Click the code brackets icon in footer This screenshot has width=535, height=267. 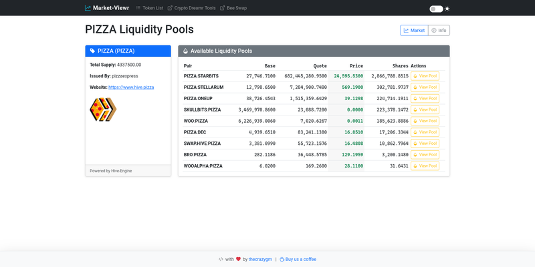point(221,259)
